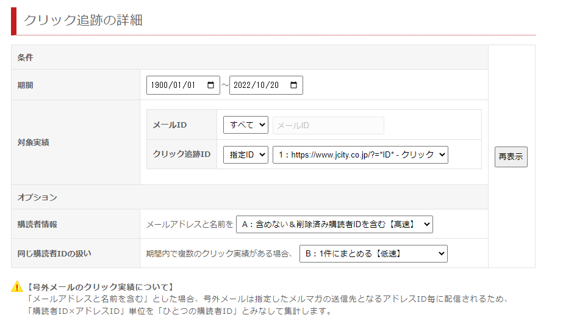This screenshot has width=563, height=323.
Task: Click the 'メールアドレスと名前を' text
Action: [190, 225]
